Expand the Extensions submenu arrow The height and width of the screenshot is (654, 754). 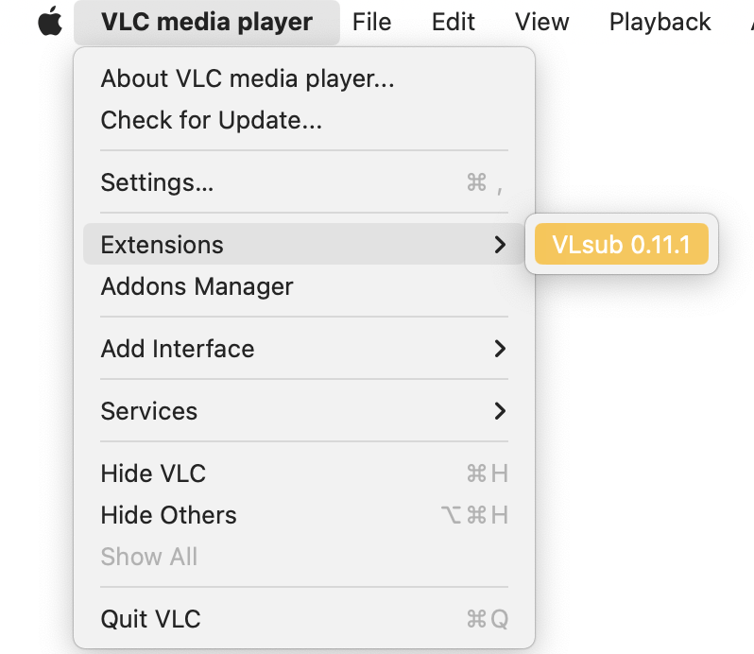500,245
